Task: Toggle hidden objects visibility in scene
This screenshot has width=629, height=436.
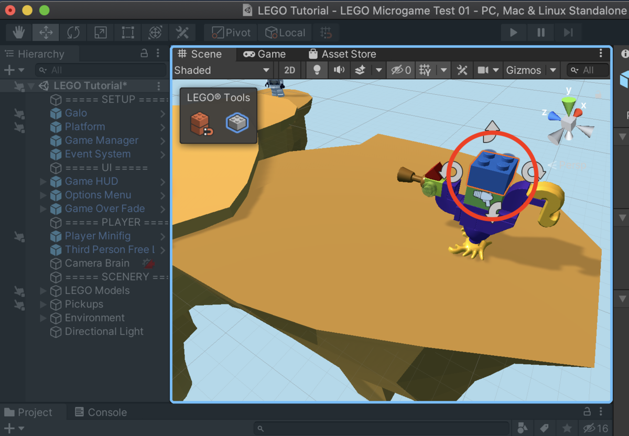Action: click(401, 70)
